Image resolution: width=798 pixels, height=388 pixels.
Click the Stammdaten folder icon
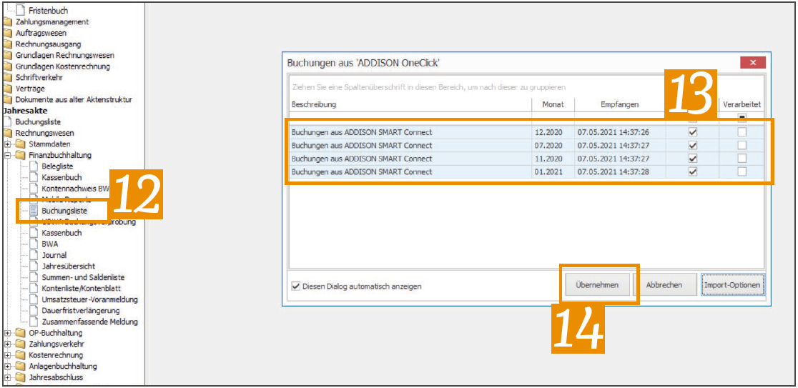coord(21,144)
